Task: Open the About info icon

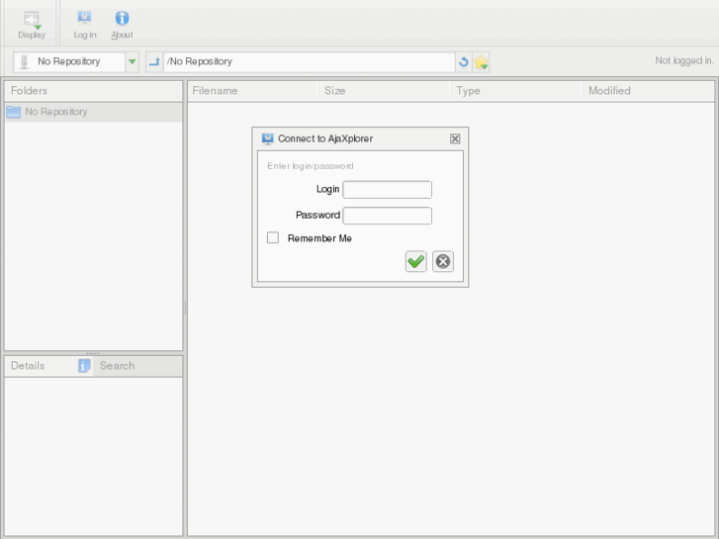Action: (x=122, y=24)
